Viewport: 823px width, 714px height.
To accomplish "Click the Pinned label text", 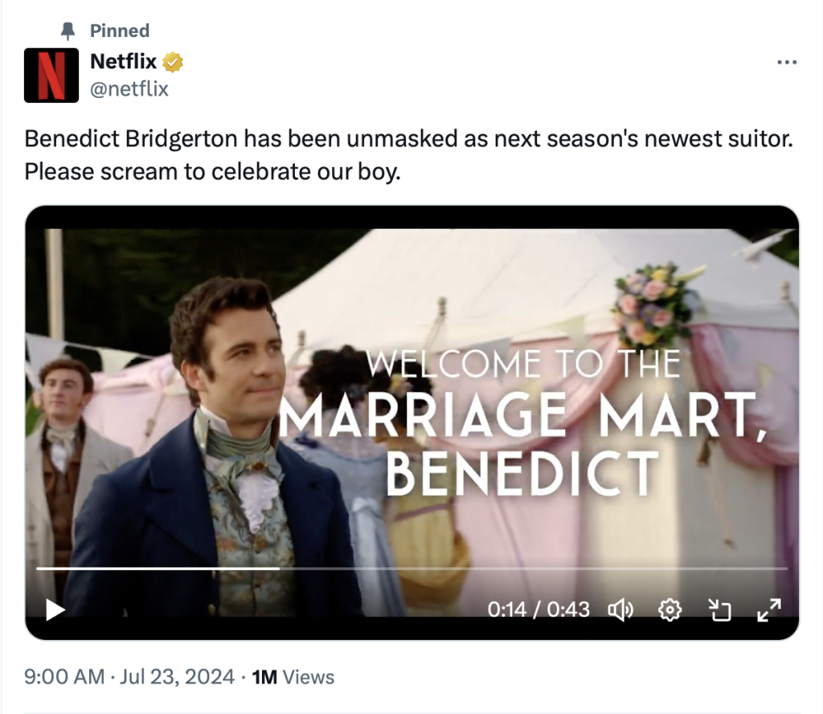I will 120,31.
